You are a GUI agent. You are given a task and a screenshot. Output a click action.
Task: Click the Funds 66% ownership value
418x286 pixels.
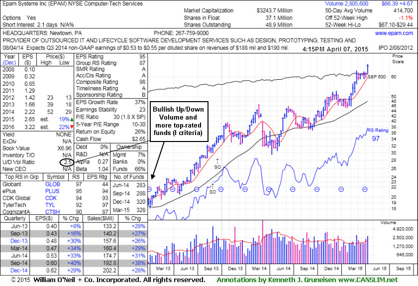[140, 169]
